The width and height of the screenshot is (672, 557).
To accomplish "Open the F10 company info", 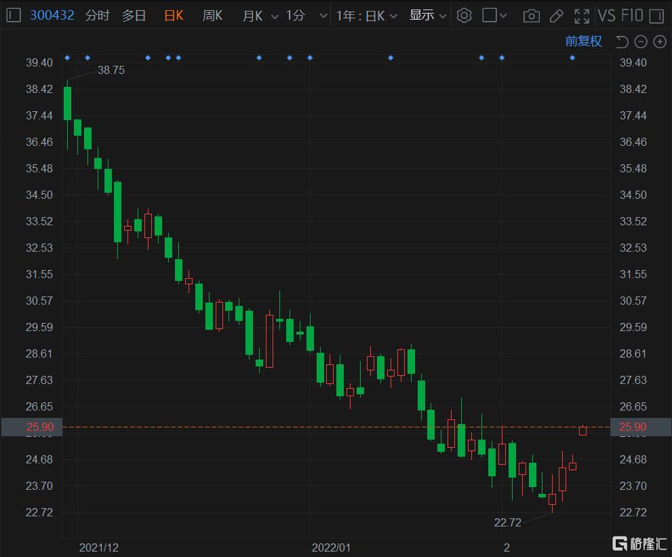I will [632, 16].
